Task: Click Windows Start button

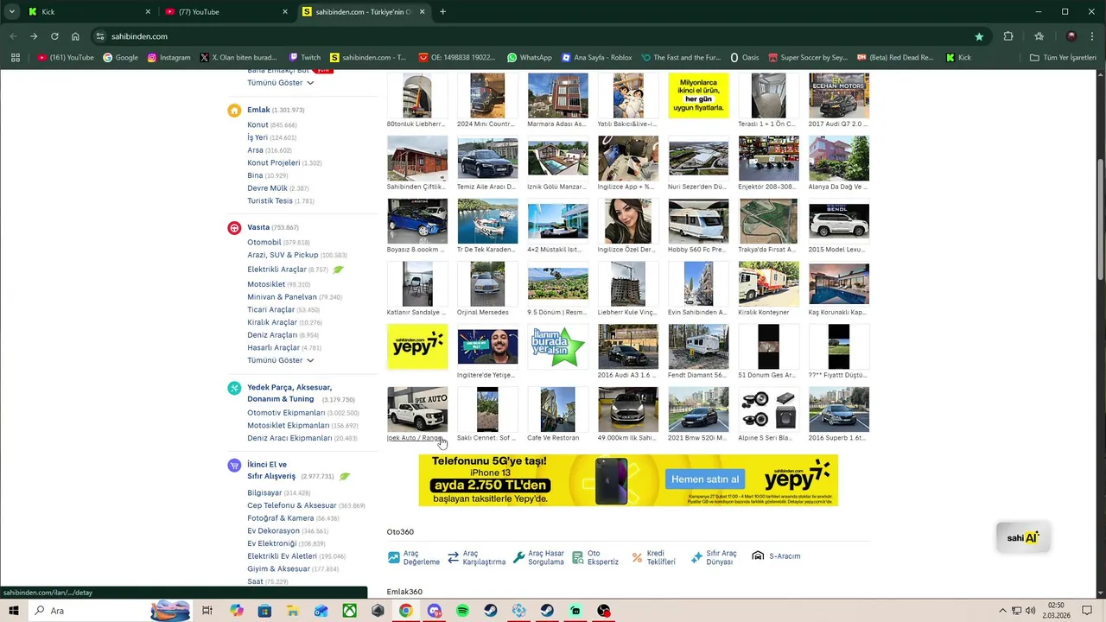Action: pos(14,611)
